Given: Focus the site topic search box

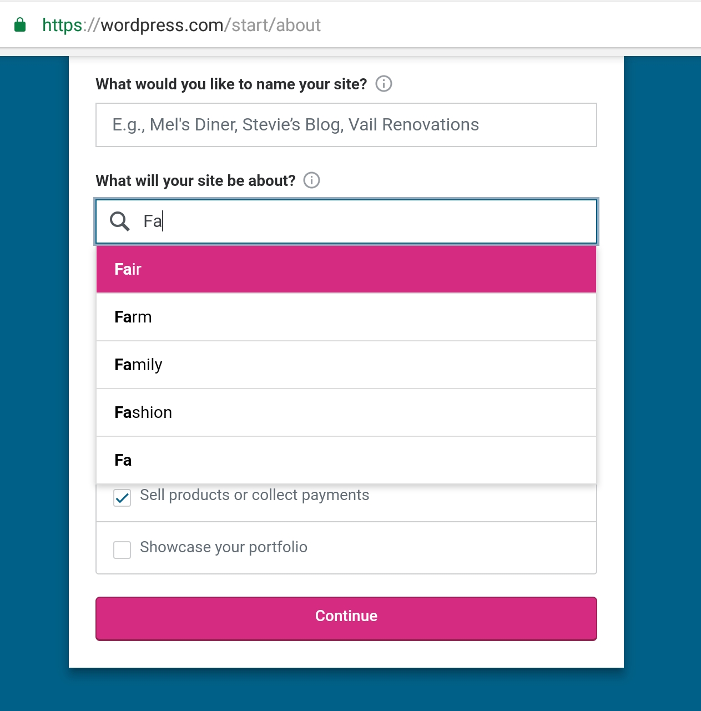Looking at the screenshot, I should pyautogui.click(x=346, y=221).
